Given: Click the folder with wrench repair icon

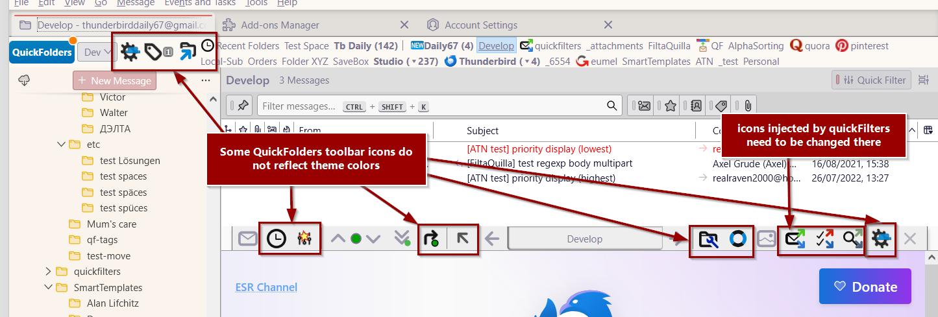Looking at the screenshot, I should (708, 239).
